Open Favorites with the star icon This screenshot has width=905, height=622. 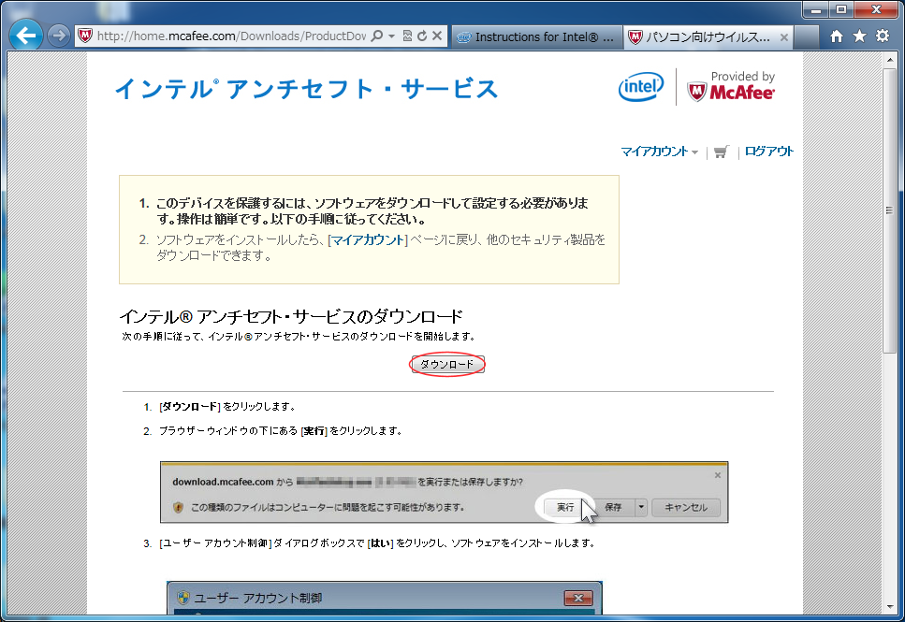pos(859,36)
